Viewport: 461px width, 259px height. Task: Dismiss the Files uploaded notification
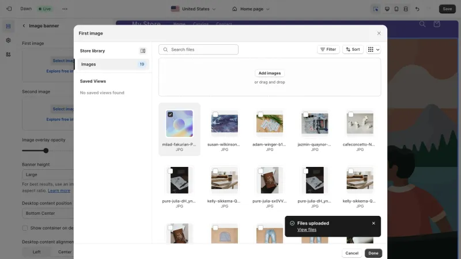tap(373, 223)
